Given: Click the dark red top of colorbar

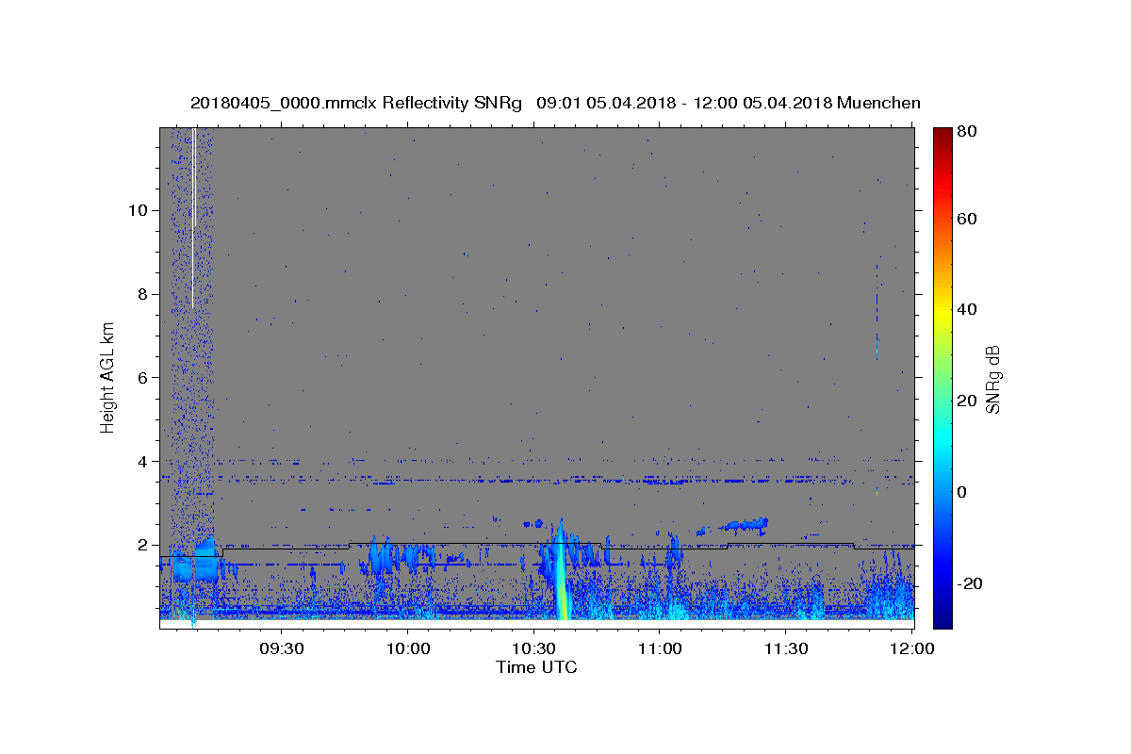Looking at the screenshot, I should coord(942,134).
